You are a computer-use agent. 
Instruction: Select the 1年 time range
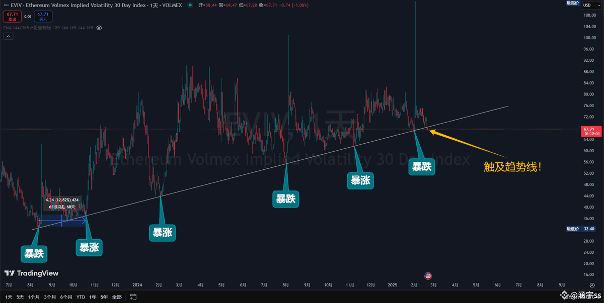(93, 297)
